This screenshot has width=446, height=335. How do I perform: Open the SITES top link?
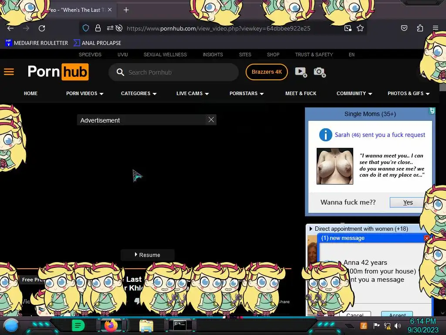click(x=245, y=55)
